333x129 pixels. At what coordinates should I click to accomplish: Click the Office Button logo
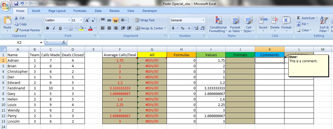pyautogui.click(x=6, y=5)
